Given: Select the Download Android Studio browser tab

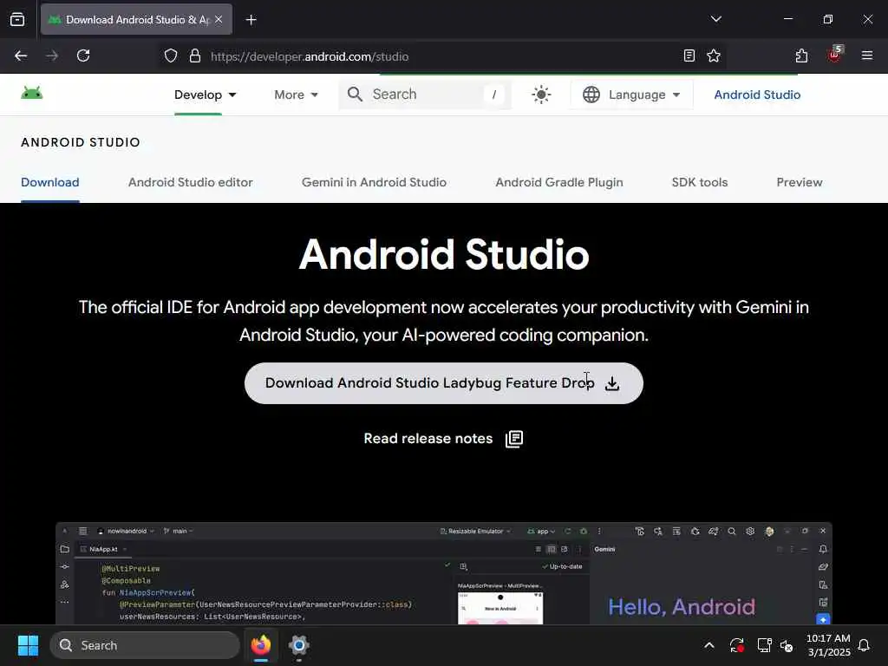Looking at the screenshot, I should [136, 20].
